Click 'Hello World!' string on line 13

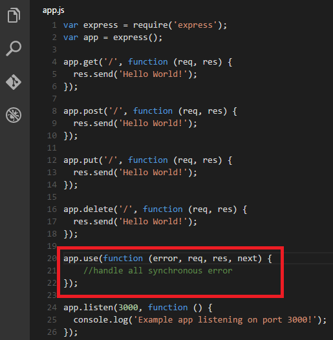click(153, 173)
